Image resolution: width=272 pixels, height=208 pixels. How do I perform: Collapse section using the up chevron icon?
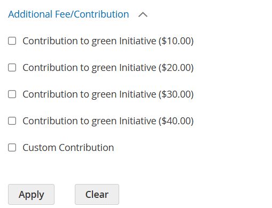pyautogui.click(x=143, y=14)
